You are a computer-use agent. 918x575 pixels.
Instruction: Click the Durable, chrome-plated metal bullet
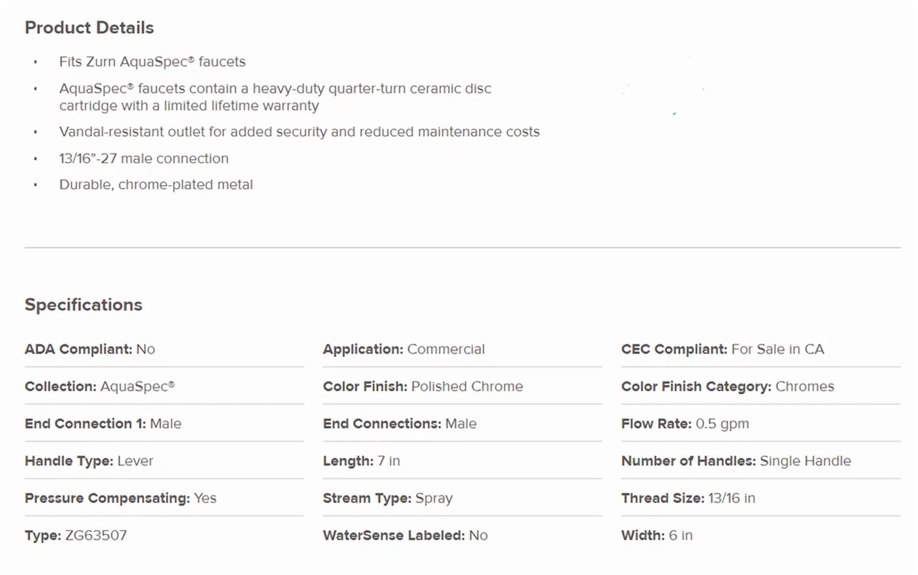[x=156, y=184]
